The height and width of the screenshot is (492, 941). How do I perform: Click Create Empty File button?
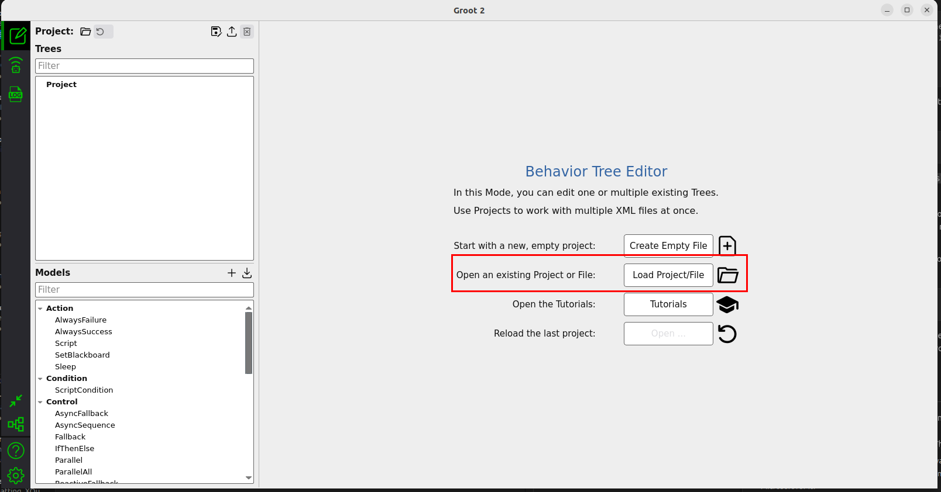(668, 246)
